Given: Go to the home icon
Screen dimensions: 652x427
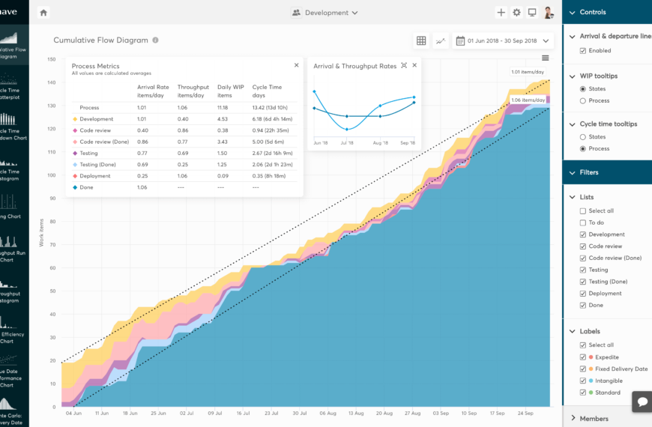Looking at the screenshot, I should (43, 13).
